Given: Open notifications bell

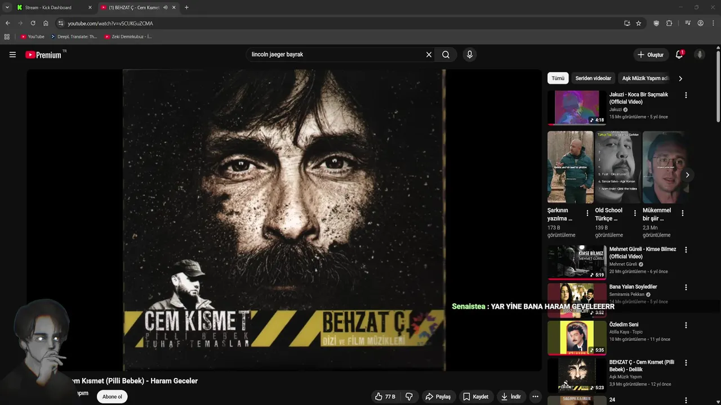Looking at the screenshot, I should pyautogui.click(x=679, y=55).
